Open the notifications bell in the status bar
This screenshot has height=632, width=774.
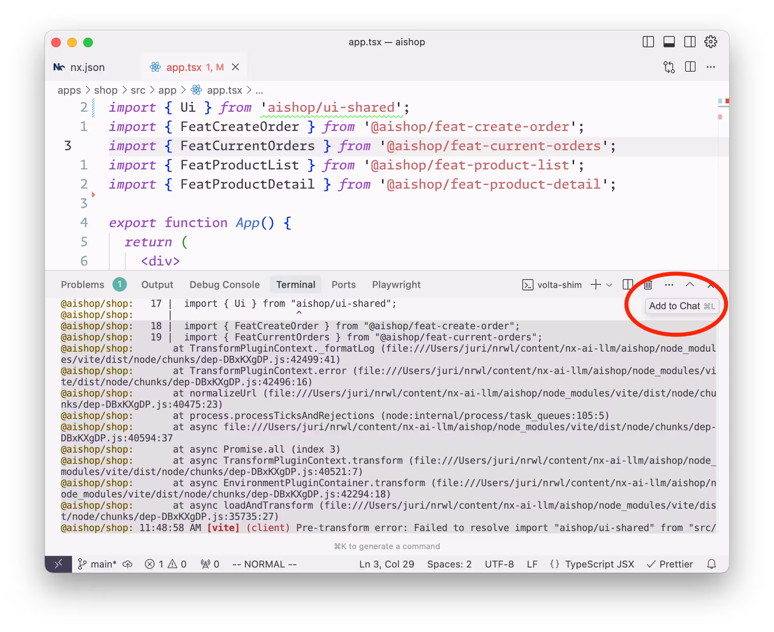click(711, 564)
